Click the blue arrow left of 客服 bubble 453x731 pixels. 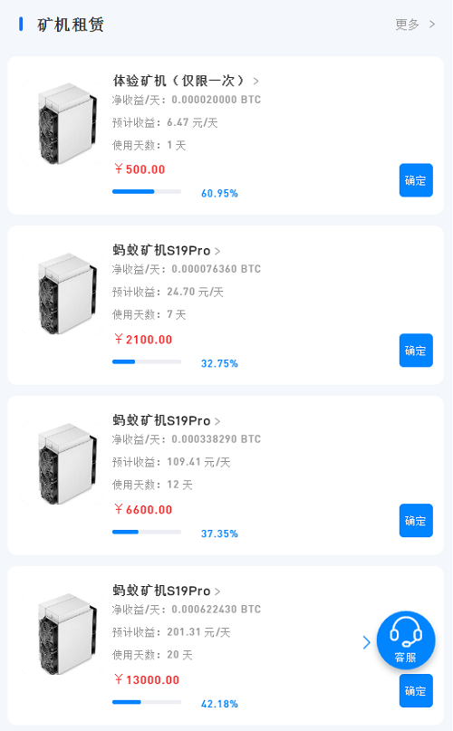click(367, 642)
